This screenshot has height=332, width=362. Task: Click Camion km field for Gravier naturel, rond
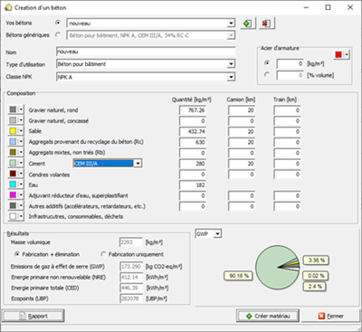242,110
